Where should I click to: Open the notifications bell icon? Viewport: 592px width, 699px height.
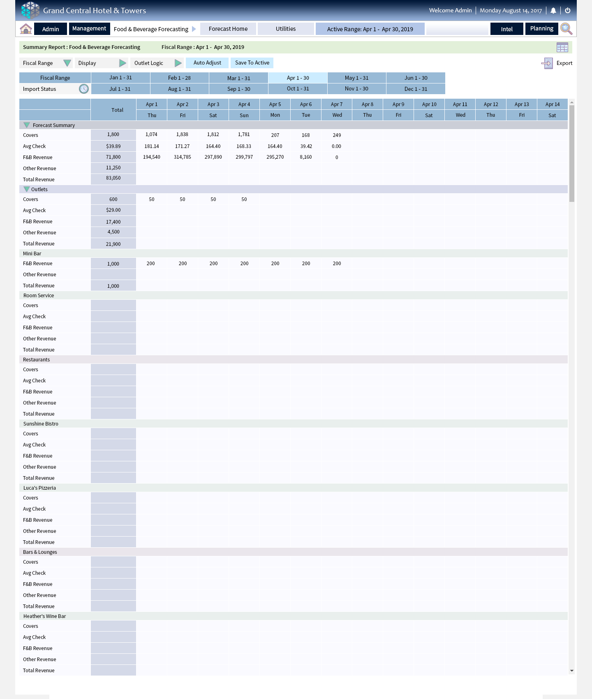[x=553, y=11]
